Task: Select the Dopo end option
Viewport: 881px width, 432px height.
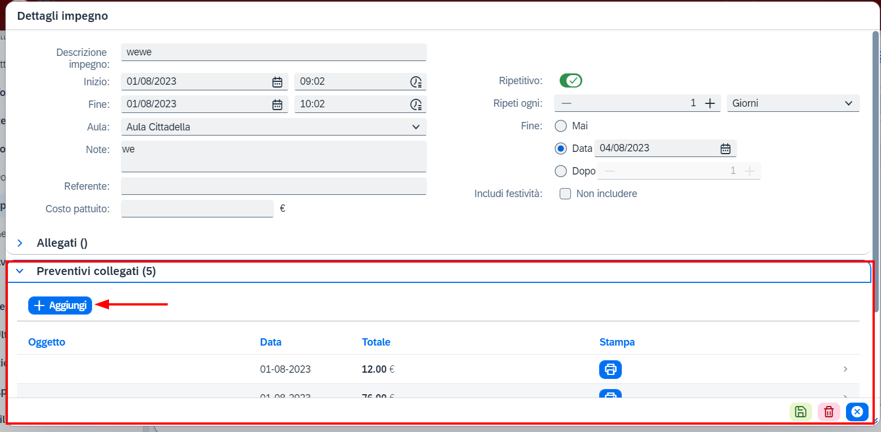Action: (561, 171)
